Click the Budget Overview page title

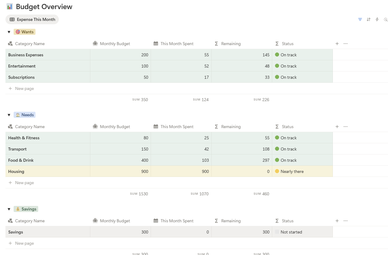pos(44,7)
